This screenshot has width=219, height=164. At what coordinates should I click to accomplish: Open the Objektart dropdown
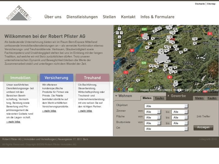[166, 106]
